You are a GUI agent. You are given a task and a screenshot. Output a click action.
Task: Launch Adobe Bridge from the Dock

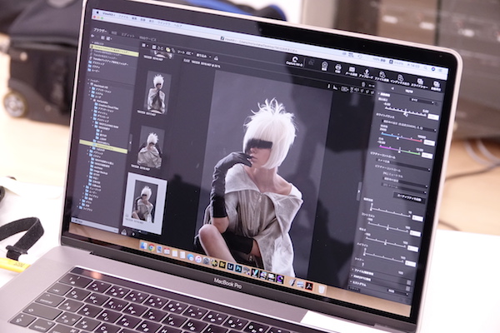(x=222, y=264)
